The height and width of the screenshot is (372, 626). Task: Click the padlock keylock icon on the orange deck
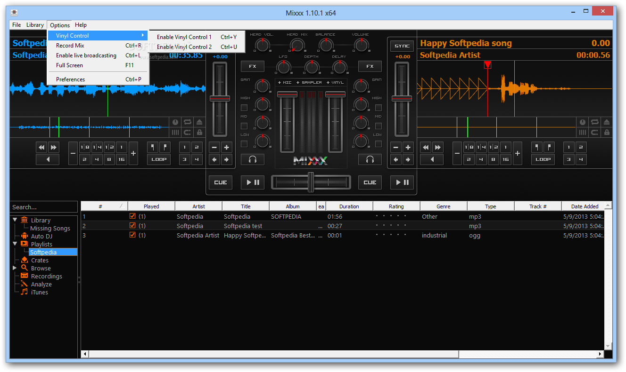[607, 133]
